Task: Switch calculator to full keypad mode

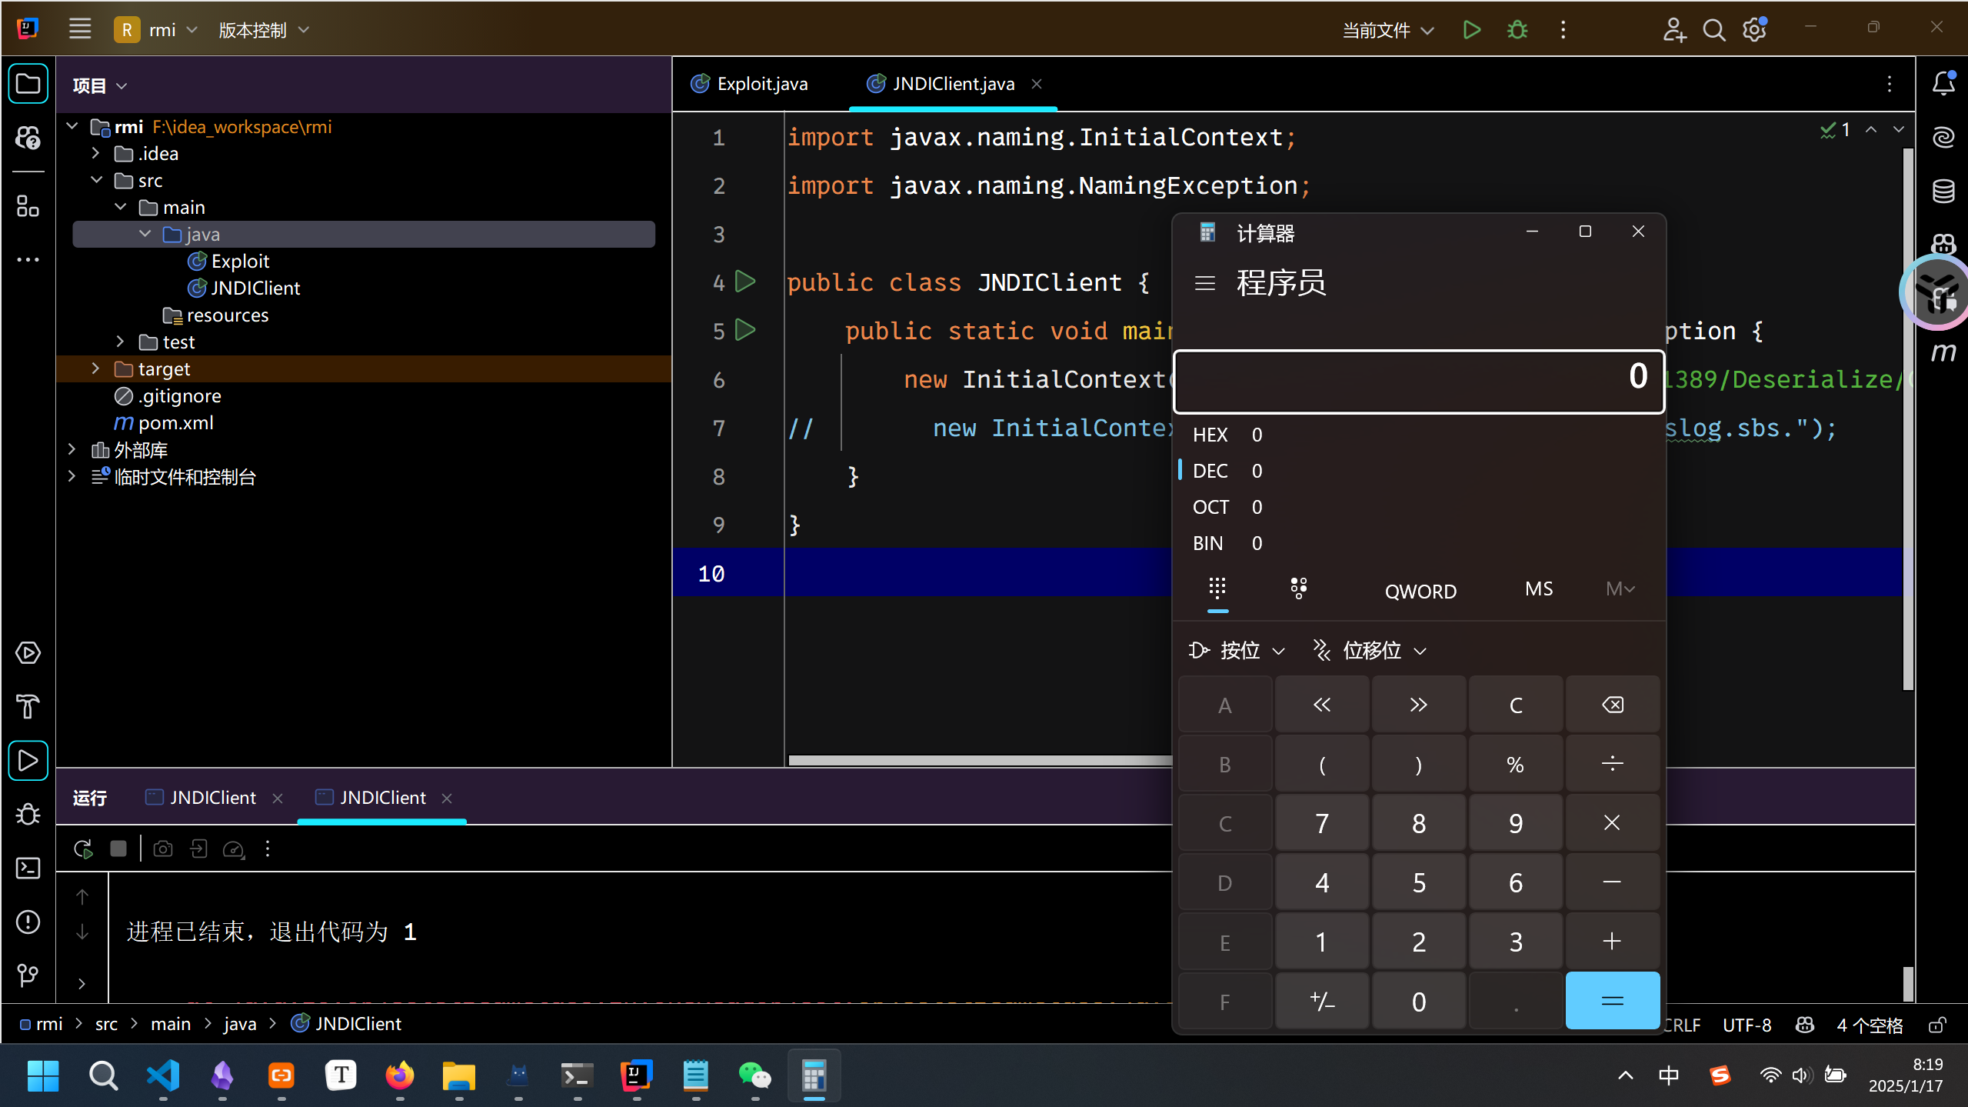Action: 1217,589
